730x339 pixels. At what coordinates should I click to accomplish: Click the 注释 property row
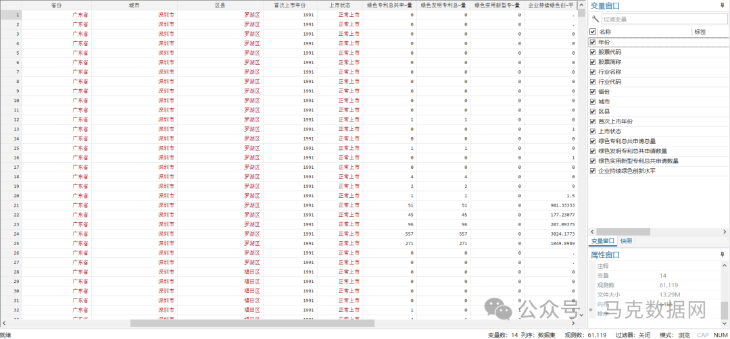[658, 266]
